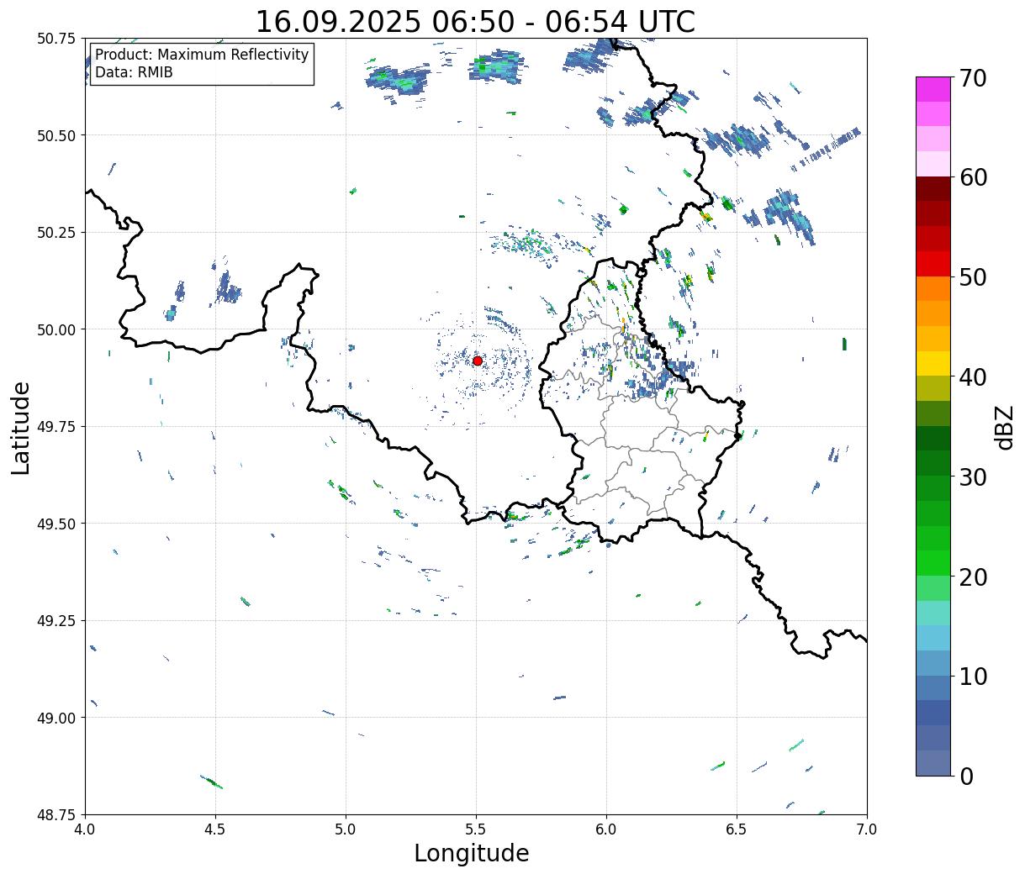Screen dimensions: 1025x874
Task: Click the 49.00 latitude tick label
Action: coord(55,718)
